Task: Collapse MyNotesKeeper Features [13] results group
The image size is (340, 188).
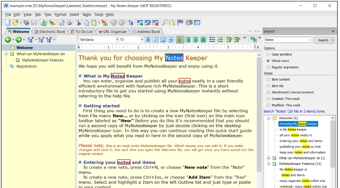Action: (x=269, y=164)
